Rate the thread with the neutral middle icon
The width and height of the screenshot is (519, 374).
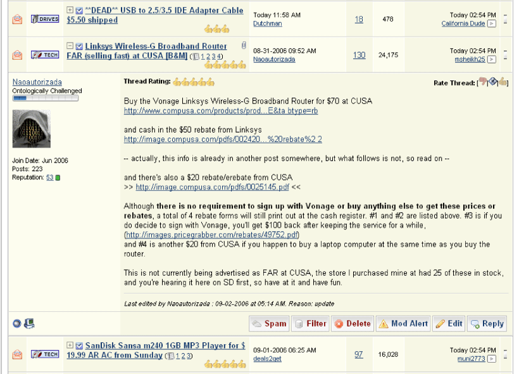point(493,82)
